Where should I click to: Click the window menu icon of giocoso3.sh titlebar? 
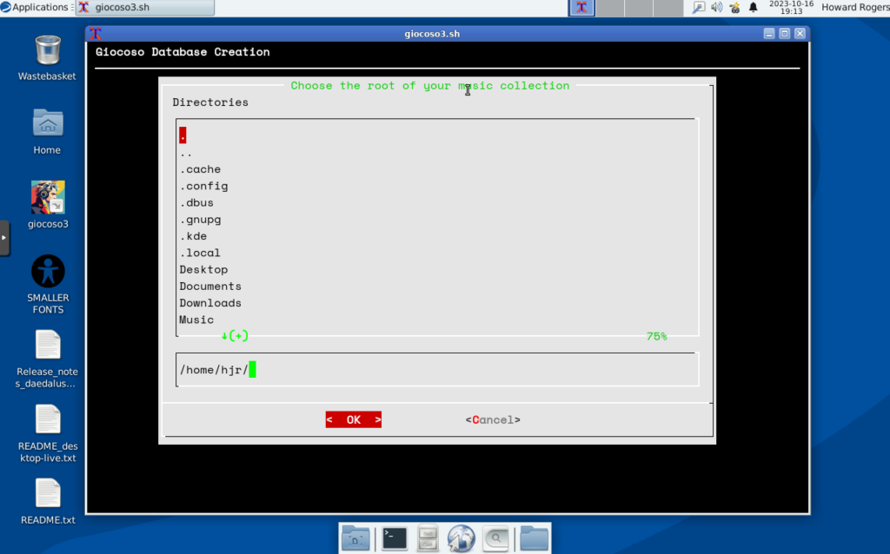[96, 34]
